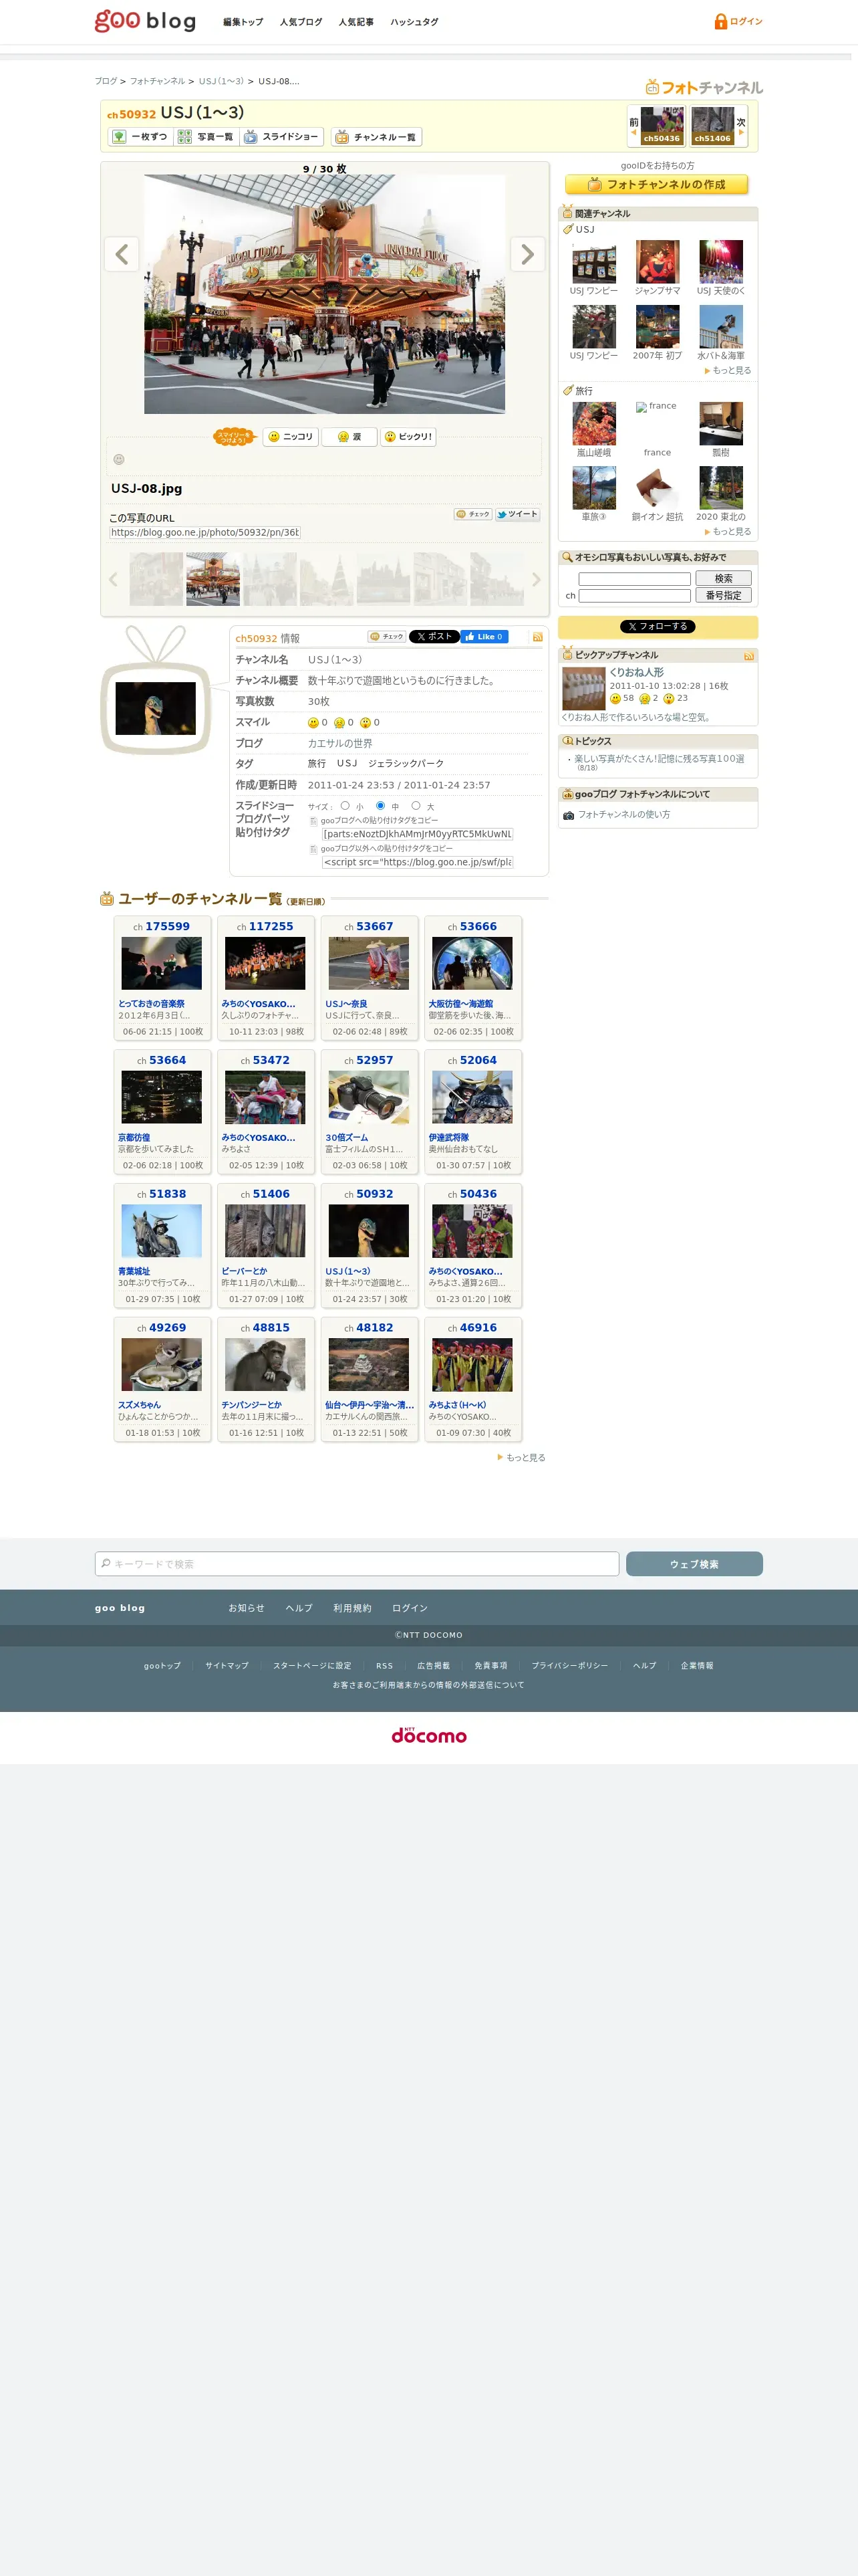Click the keyword search field at bottom
This screenshot has height=2576, width=858.
(357, 1564)
